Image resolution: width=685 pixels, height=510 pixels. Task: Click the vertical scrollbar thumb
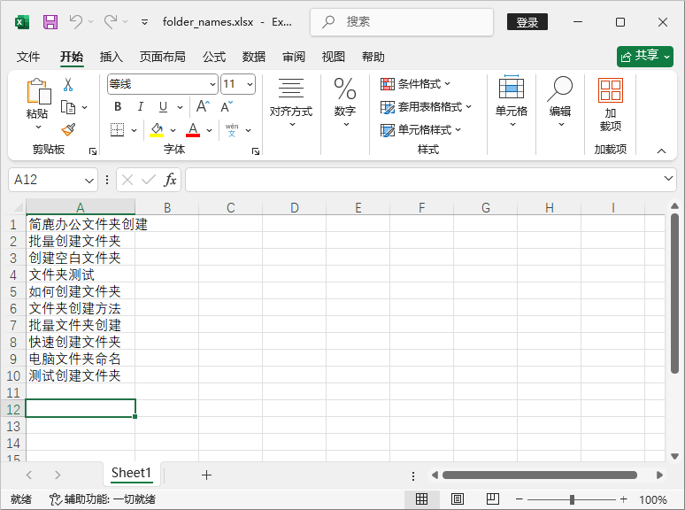pos(674,294)
